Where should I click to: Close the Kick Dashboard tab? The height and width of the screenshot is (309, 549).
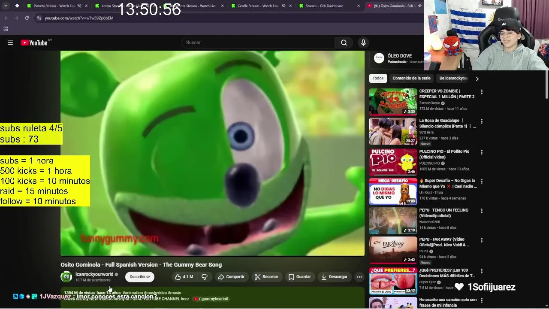click(x=359, y=6)
